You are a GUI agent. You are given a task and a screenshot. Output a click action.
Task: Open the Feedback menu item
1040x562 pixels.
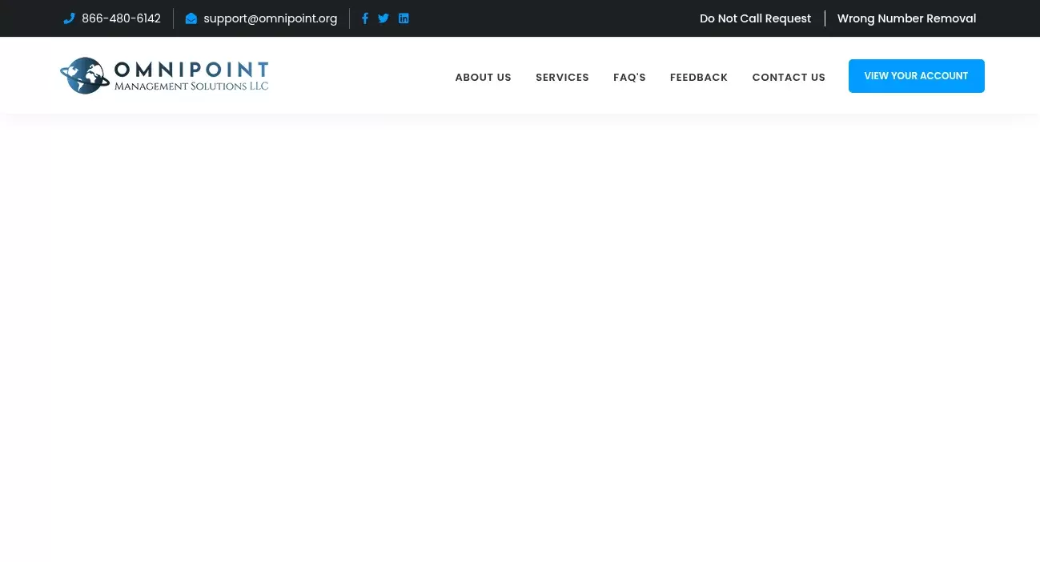coord(699,77)
